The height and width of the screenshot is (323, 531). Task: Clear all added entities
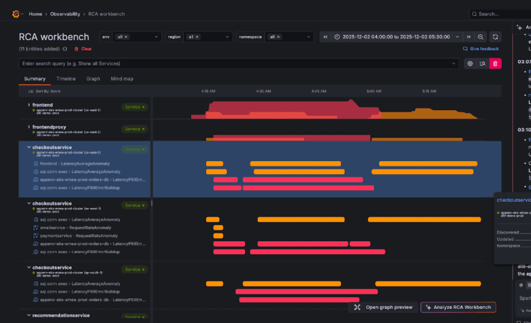[83, 49]
